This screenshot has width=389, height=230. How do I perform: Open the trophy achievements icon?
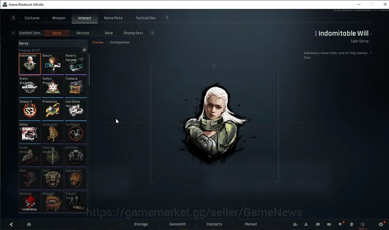pos(340,224)
